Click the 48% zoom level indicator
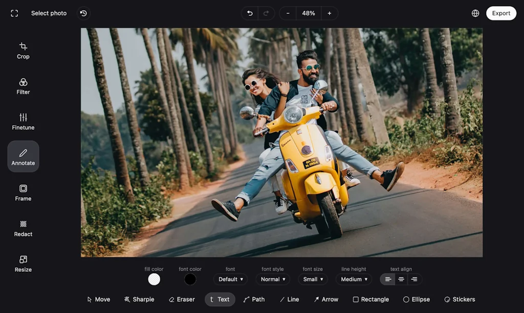This screenshot has height=313, width=524. (308, 13)
